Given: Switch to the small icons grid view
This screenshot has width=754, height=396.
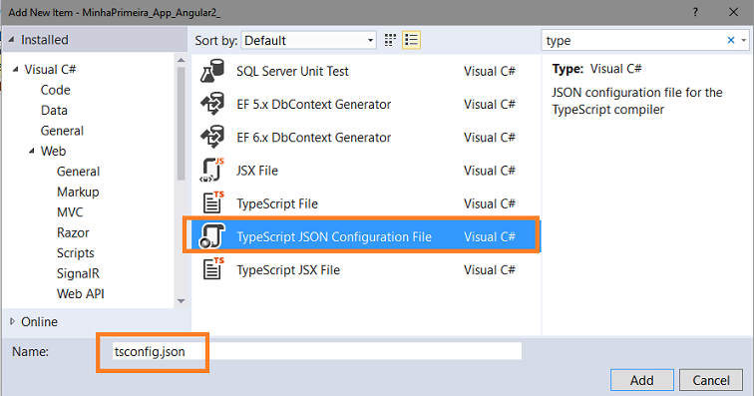Looking at the screenshot, I should coord(391,40).
